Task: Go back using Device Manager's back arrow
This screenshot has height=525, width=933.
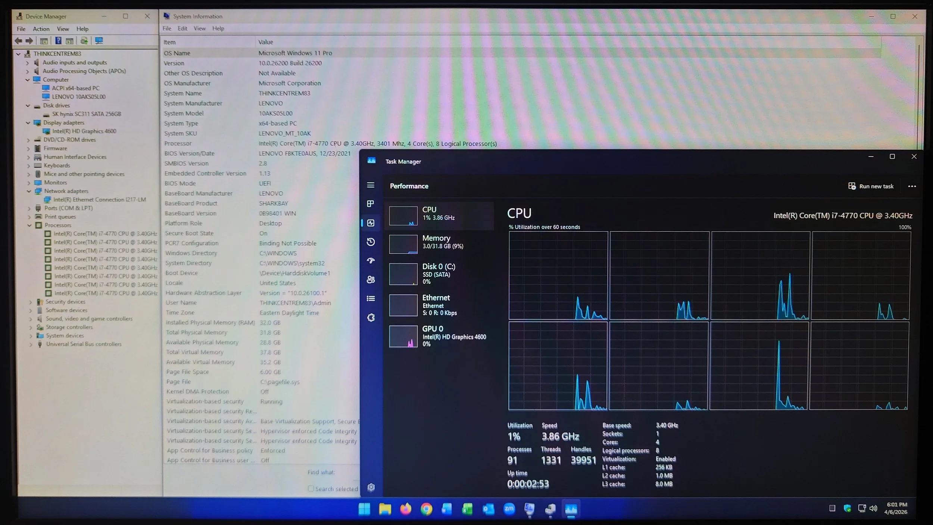Action: pos(18,41)
